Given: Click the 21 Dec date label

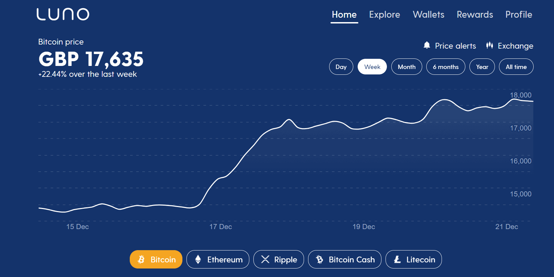Looking at the screenshot, I should click(507, 227).
